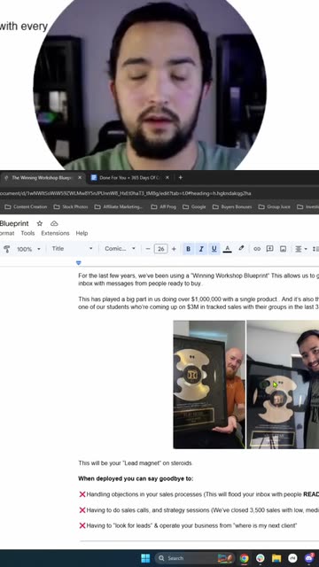Toggle bold formatting
This screenshot has width=319, height=567.
pos(188,249)
